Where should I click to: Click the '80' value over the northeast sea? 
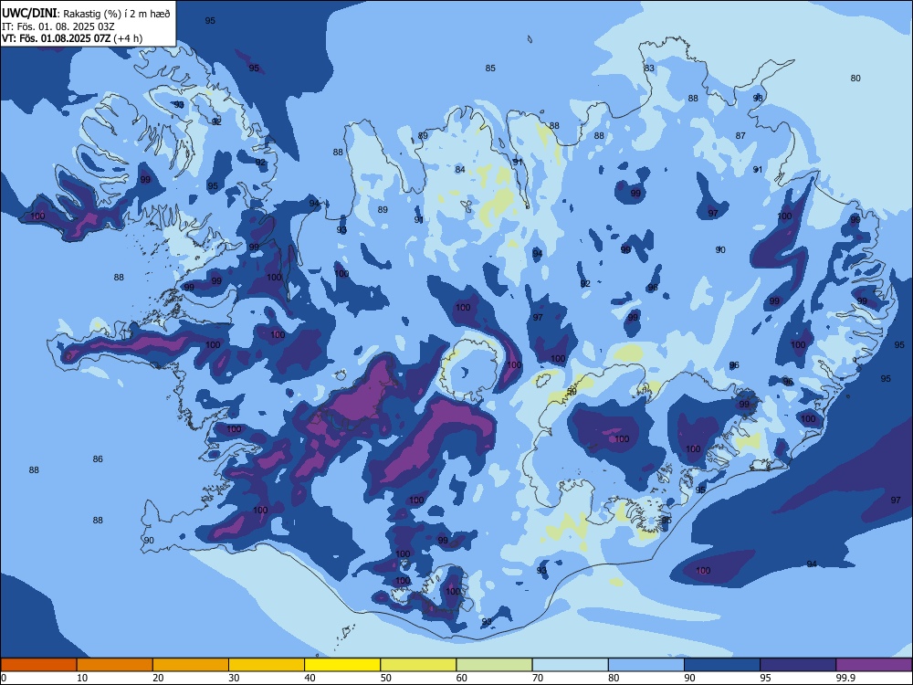[855, 78]
